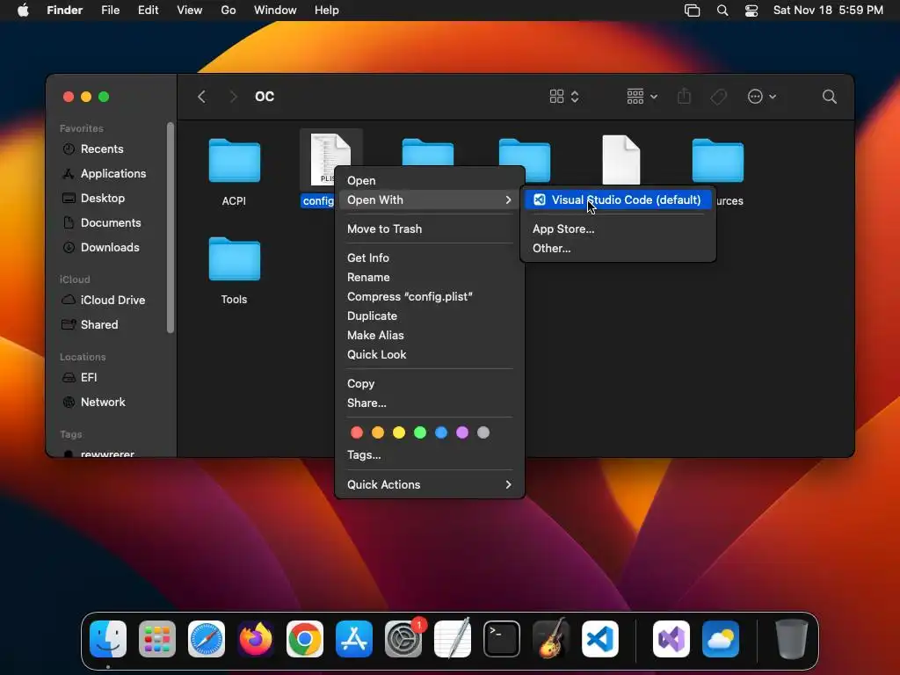Select Other… in the submenu
Screen dimensions: 900x675
(618, 249)
